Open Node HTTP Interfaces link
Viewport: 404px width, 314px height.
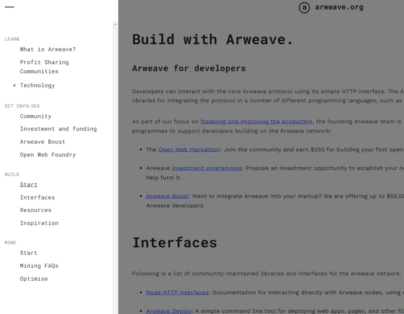177,293
